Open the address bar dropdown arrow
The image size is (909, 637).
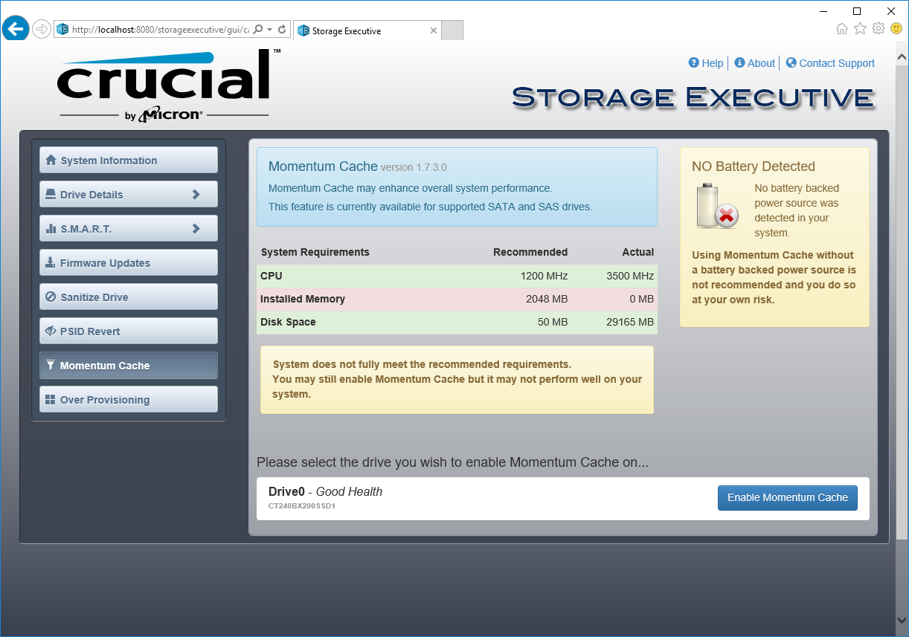pyautogui.click(x=269, y=30)
